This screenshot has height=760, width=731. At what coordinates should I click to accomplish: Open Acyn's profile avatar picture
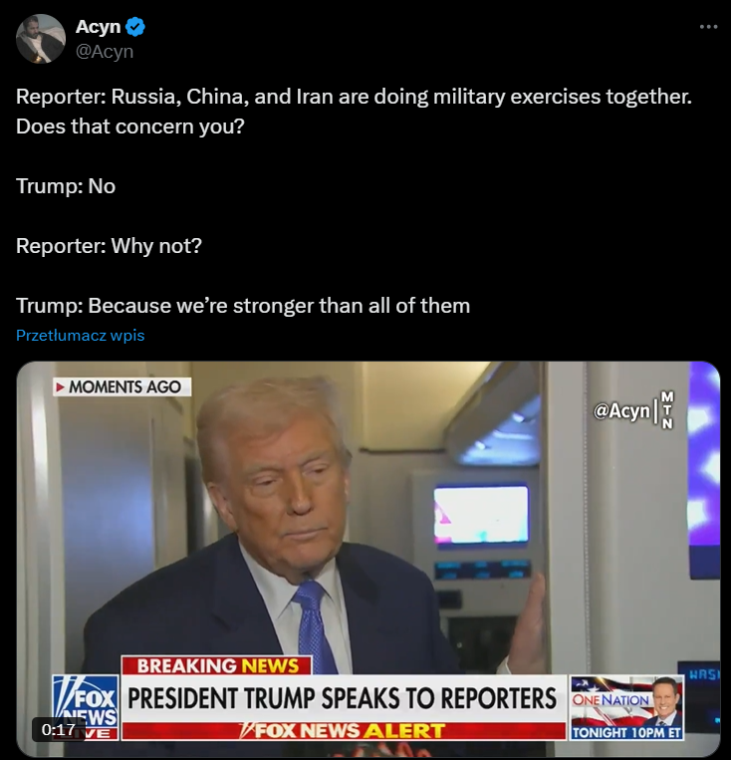pos(40,39)
